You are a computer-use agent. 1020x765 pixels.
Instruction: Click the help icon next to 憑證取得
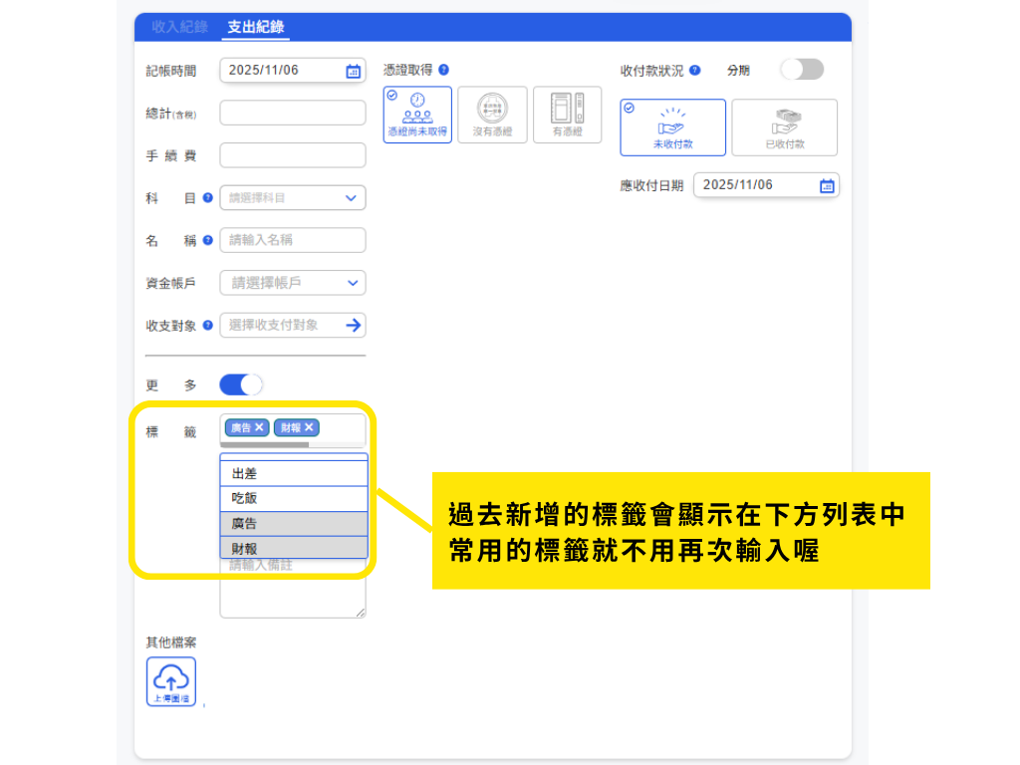(443, 70)
